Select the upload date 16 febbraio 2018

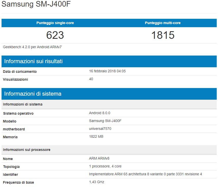click(107, 71)
